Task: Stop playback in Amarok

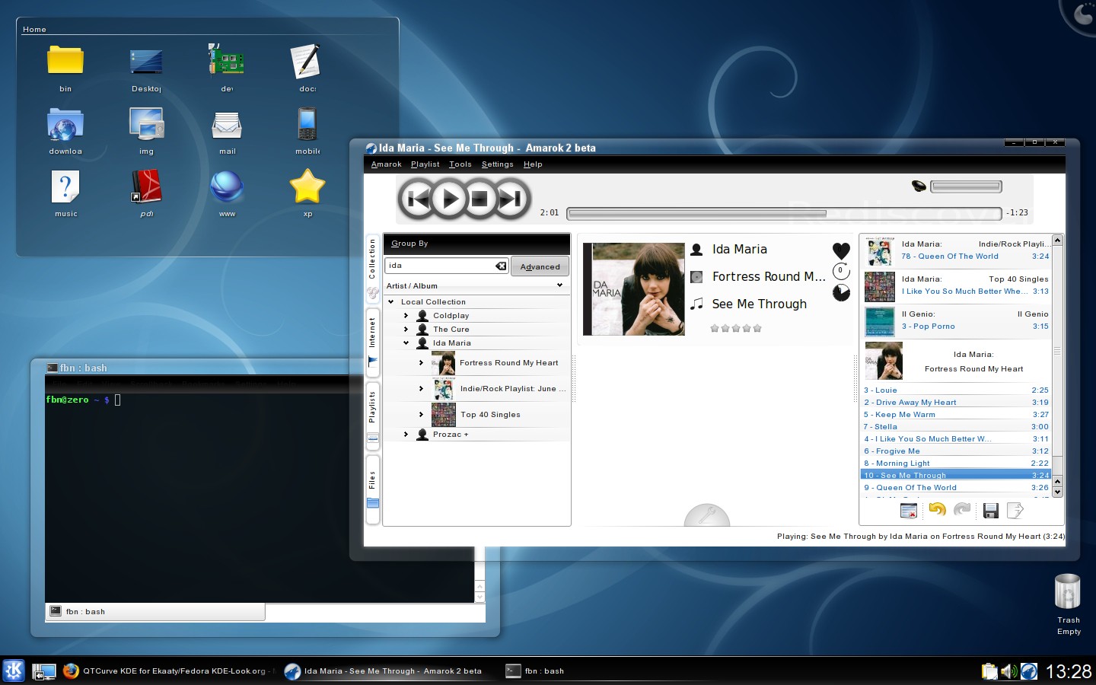Action: 479,199
